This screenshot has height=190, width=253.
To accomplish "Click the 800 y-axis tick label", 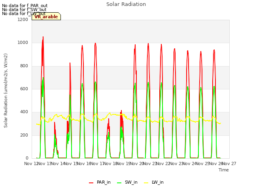I will [x=24, y=66].
